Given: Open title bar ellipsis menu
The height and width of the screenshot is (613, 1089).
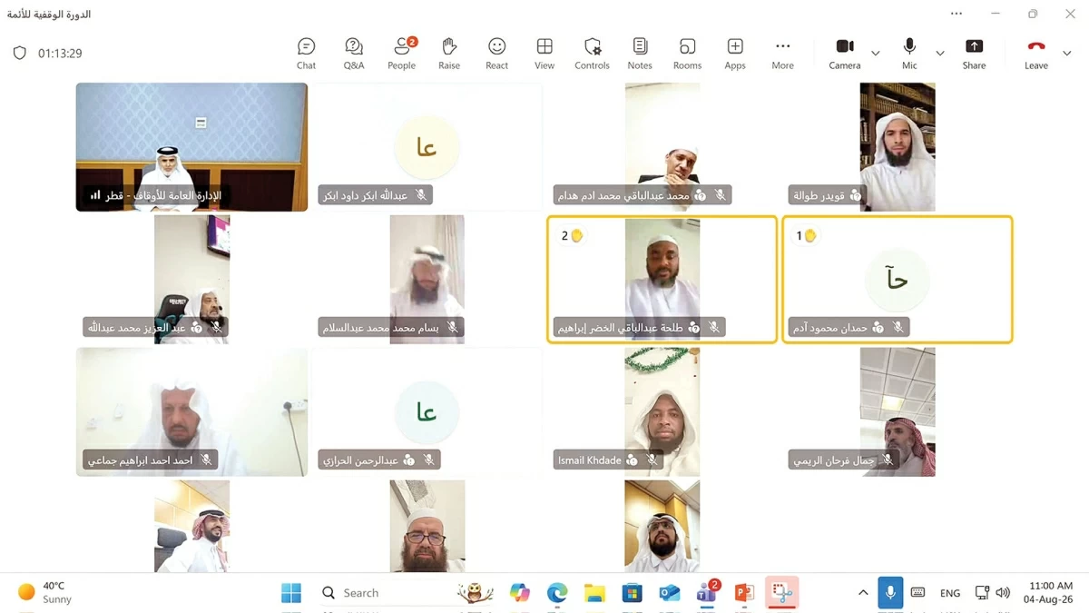Looking at the screenshot, I should tap(957, 14).
